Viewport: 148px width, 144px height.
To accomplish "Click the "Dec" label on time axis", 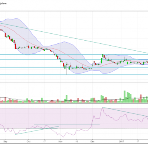I will (x=92, y=142).
